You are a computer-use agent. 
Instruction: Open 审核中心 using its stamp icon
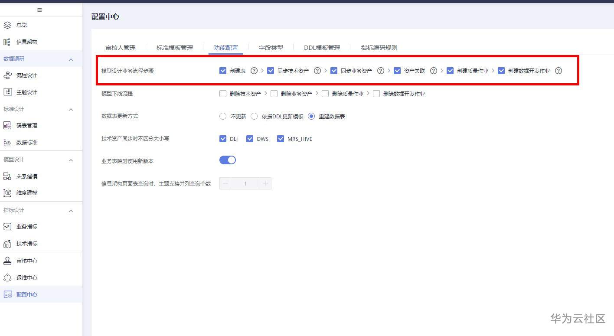click(x=7, y=261)
